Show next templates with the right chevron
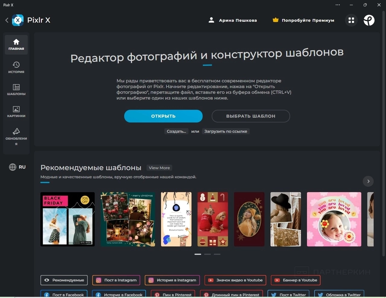Image resolution: width=386 pixels, height=298 pixels. (368, 181)
